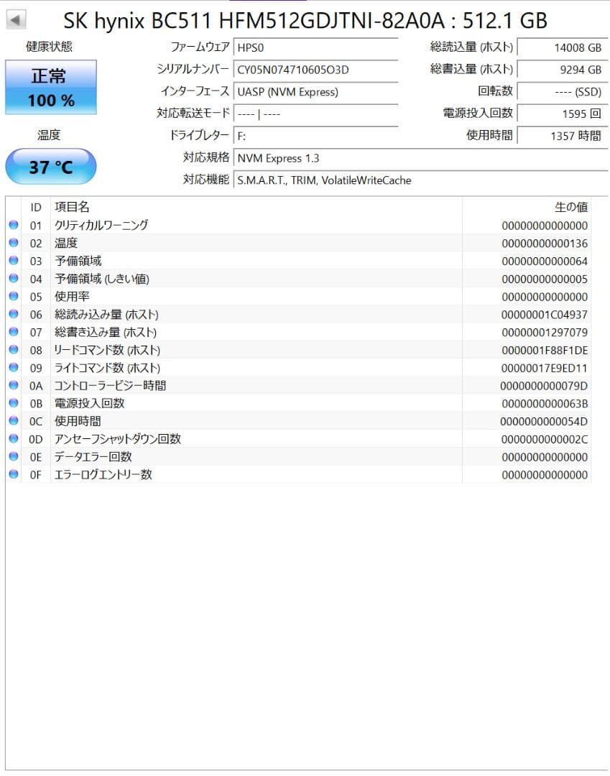Select the エラーログエントリー数 row text
This screenshot has height=776, width=610.
tap(103, 475)
